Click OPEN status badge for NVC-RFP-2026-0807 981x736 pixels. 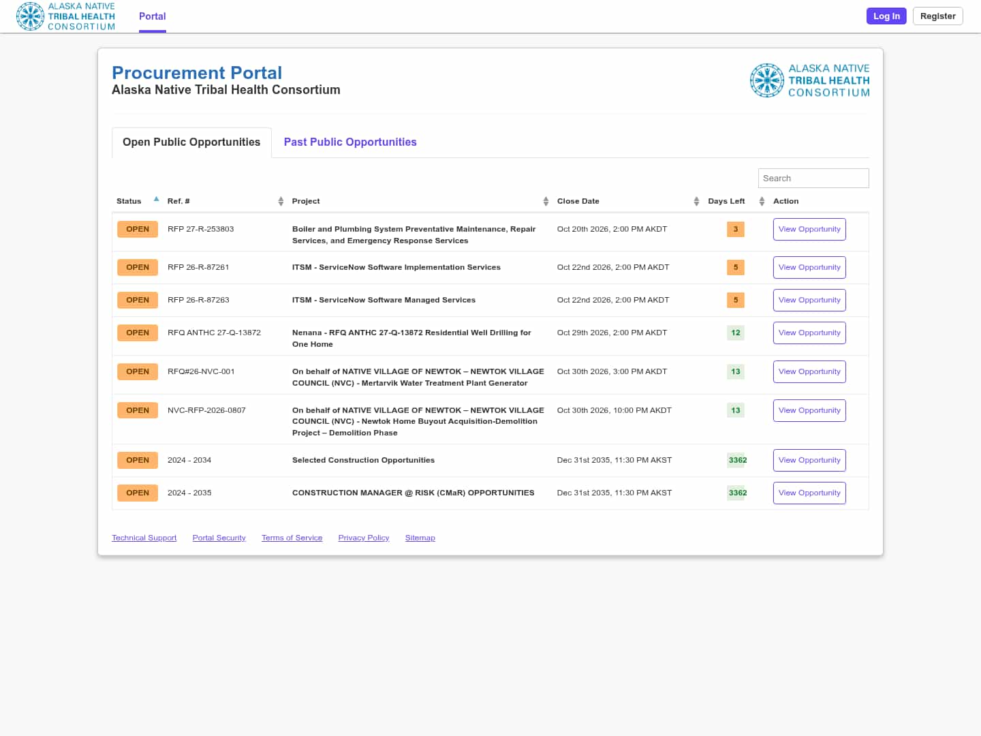click(138, 410)
